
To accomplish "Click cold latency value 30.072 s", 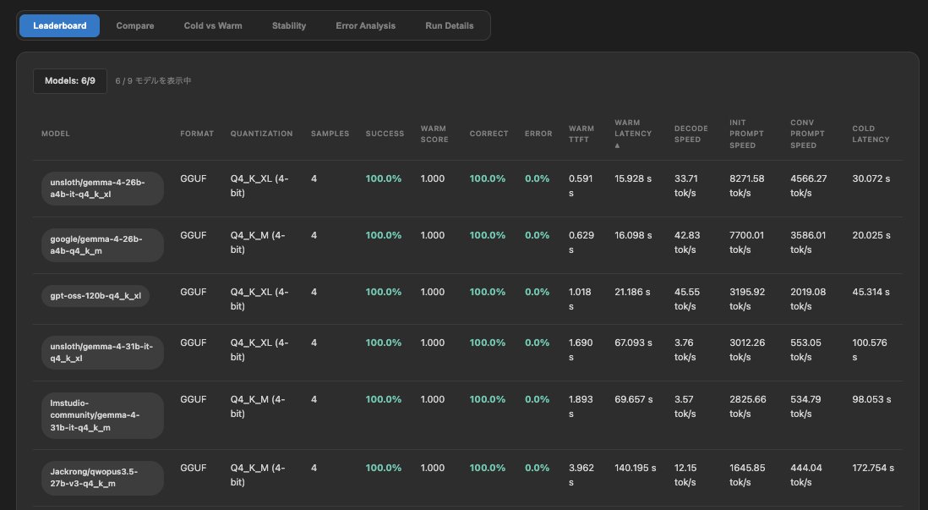I will point(871,178).
